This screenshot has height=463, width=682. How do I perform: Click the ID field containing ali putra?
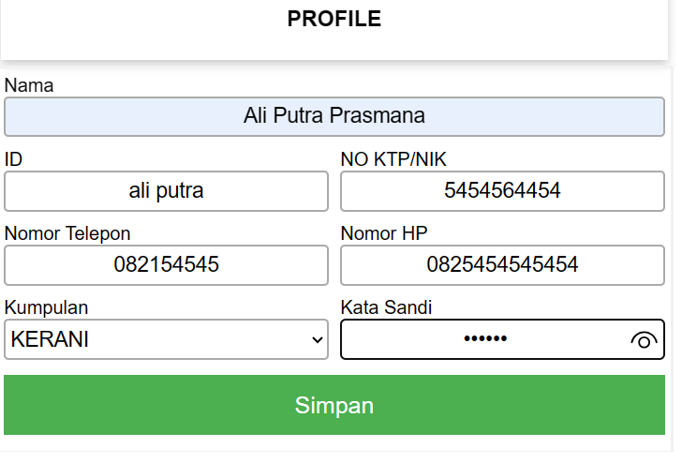(166, 191)
